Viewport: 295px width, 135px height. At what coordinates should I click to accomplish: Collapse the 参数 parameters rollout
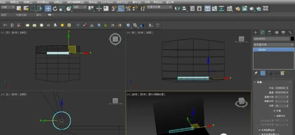coord(259,82)
